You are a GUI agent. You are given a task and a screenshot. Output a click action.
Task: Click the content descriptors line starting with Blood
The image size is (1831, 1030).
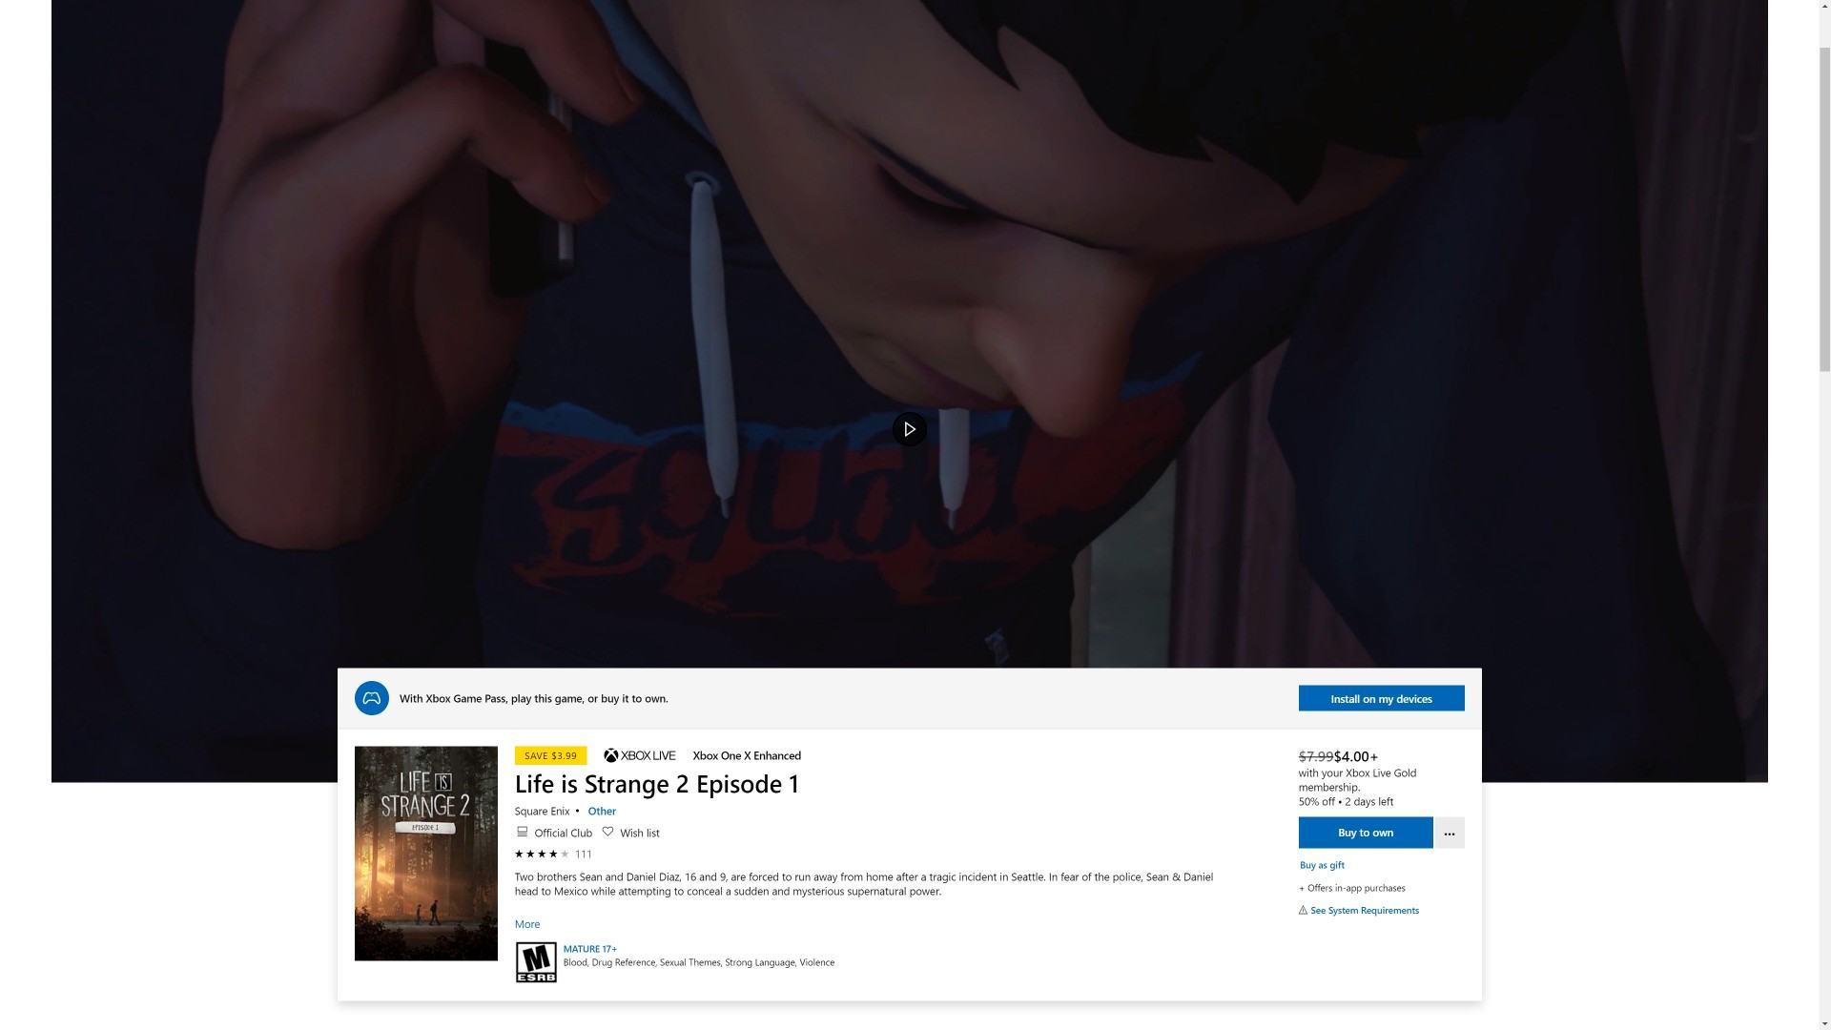(698, 963)
